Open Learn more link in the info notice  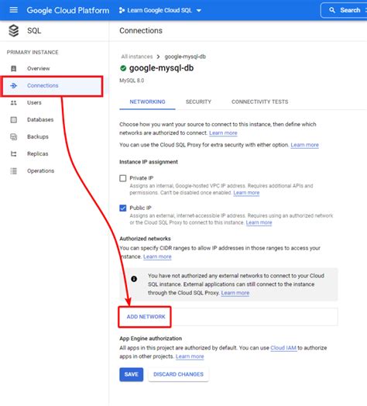(235, 293)
